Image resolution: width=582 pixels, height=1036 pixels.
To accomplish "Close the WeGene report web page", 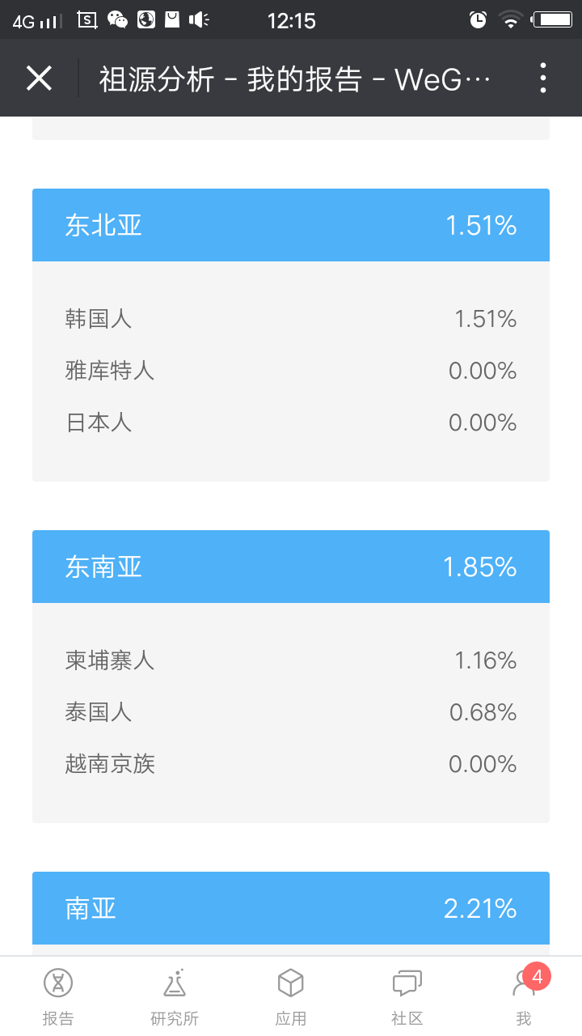I will click(x=39, y=79).
